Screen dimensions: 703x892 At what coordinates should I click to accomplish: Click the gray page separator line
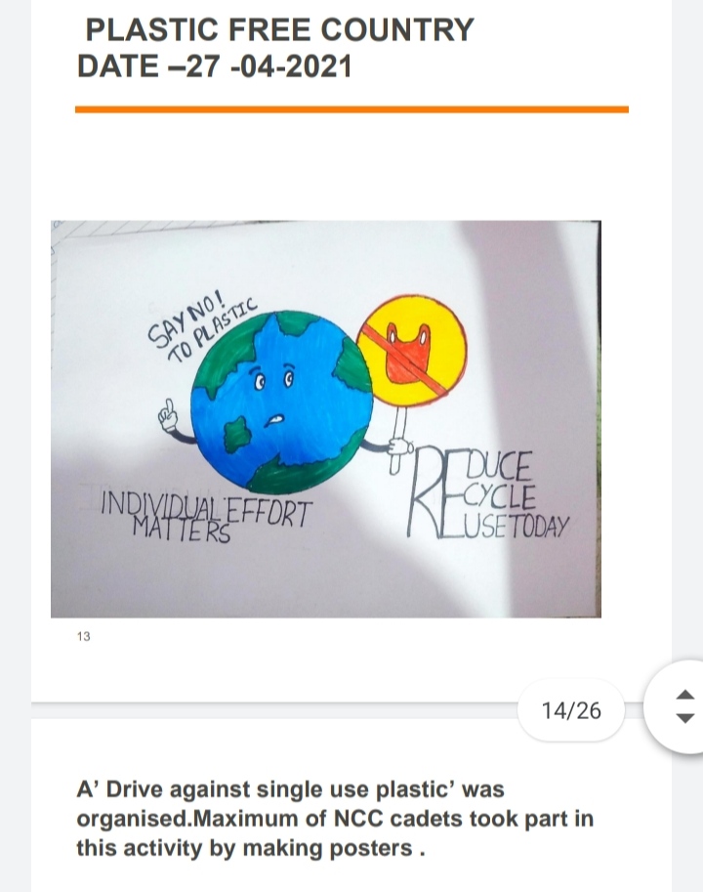[274, 703]
